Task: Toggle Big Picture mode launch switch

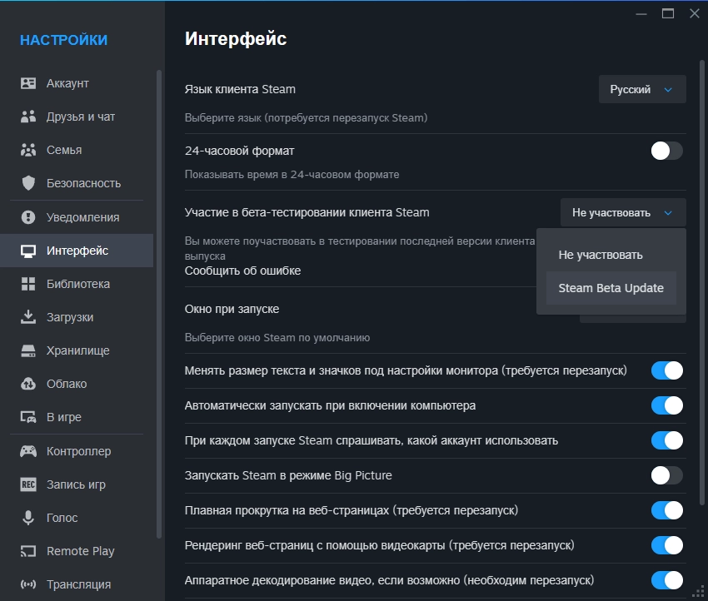Action: coord(666,475)
